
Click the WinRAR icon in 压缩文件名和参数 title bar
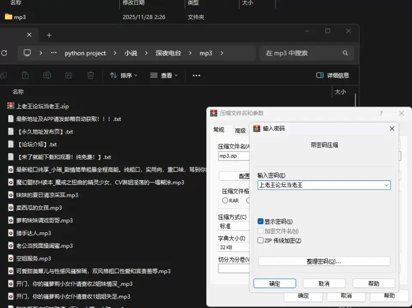point(214,113)
